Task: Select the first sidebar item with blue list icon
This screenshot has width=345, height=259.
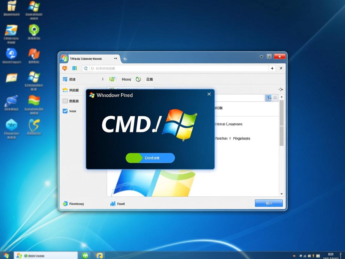Action: [65, 79]
